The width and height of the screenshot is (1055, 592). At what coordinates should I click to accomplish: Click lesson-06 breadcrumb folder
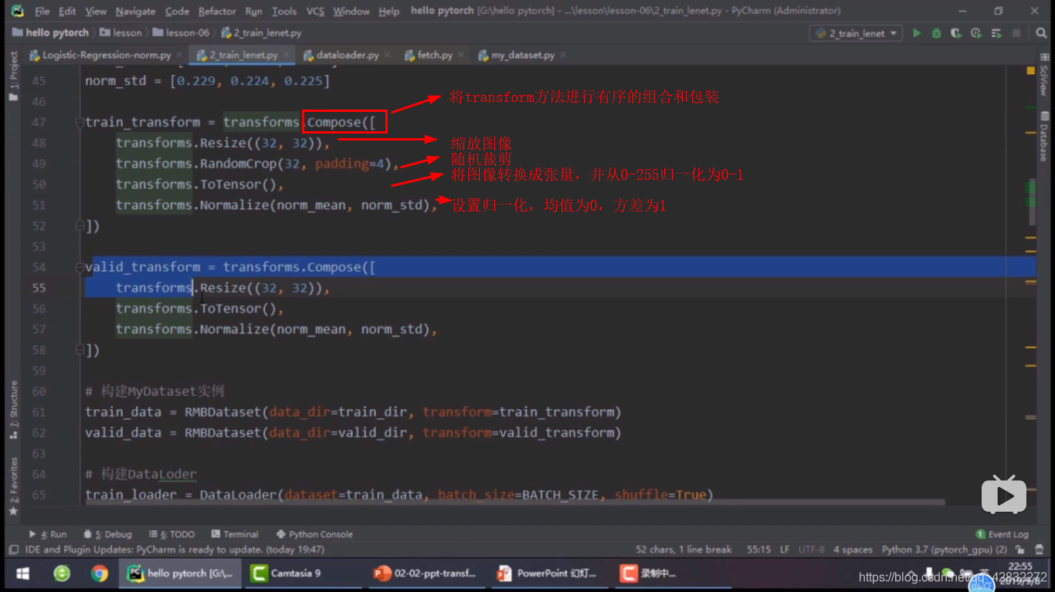point(181,32)
